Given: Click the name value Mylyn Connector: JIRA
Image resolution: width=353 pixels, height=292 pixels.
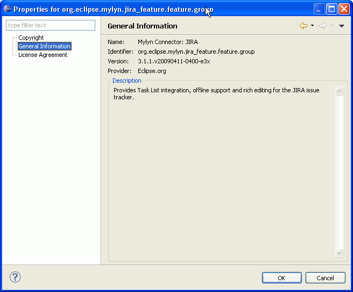Looking at the screenshot, I should coord(168,42).
